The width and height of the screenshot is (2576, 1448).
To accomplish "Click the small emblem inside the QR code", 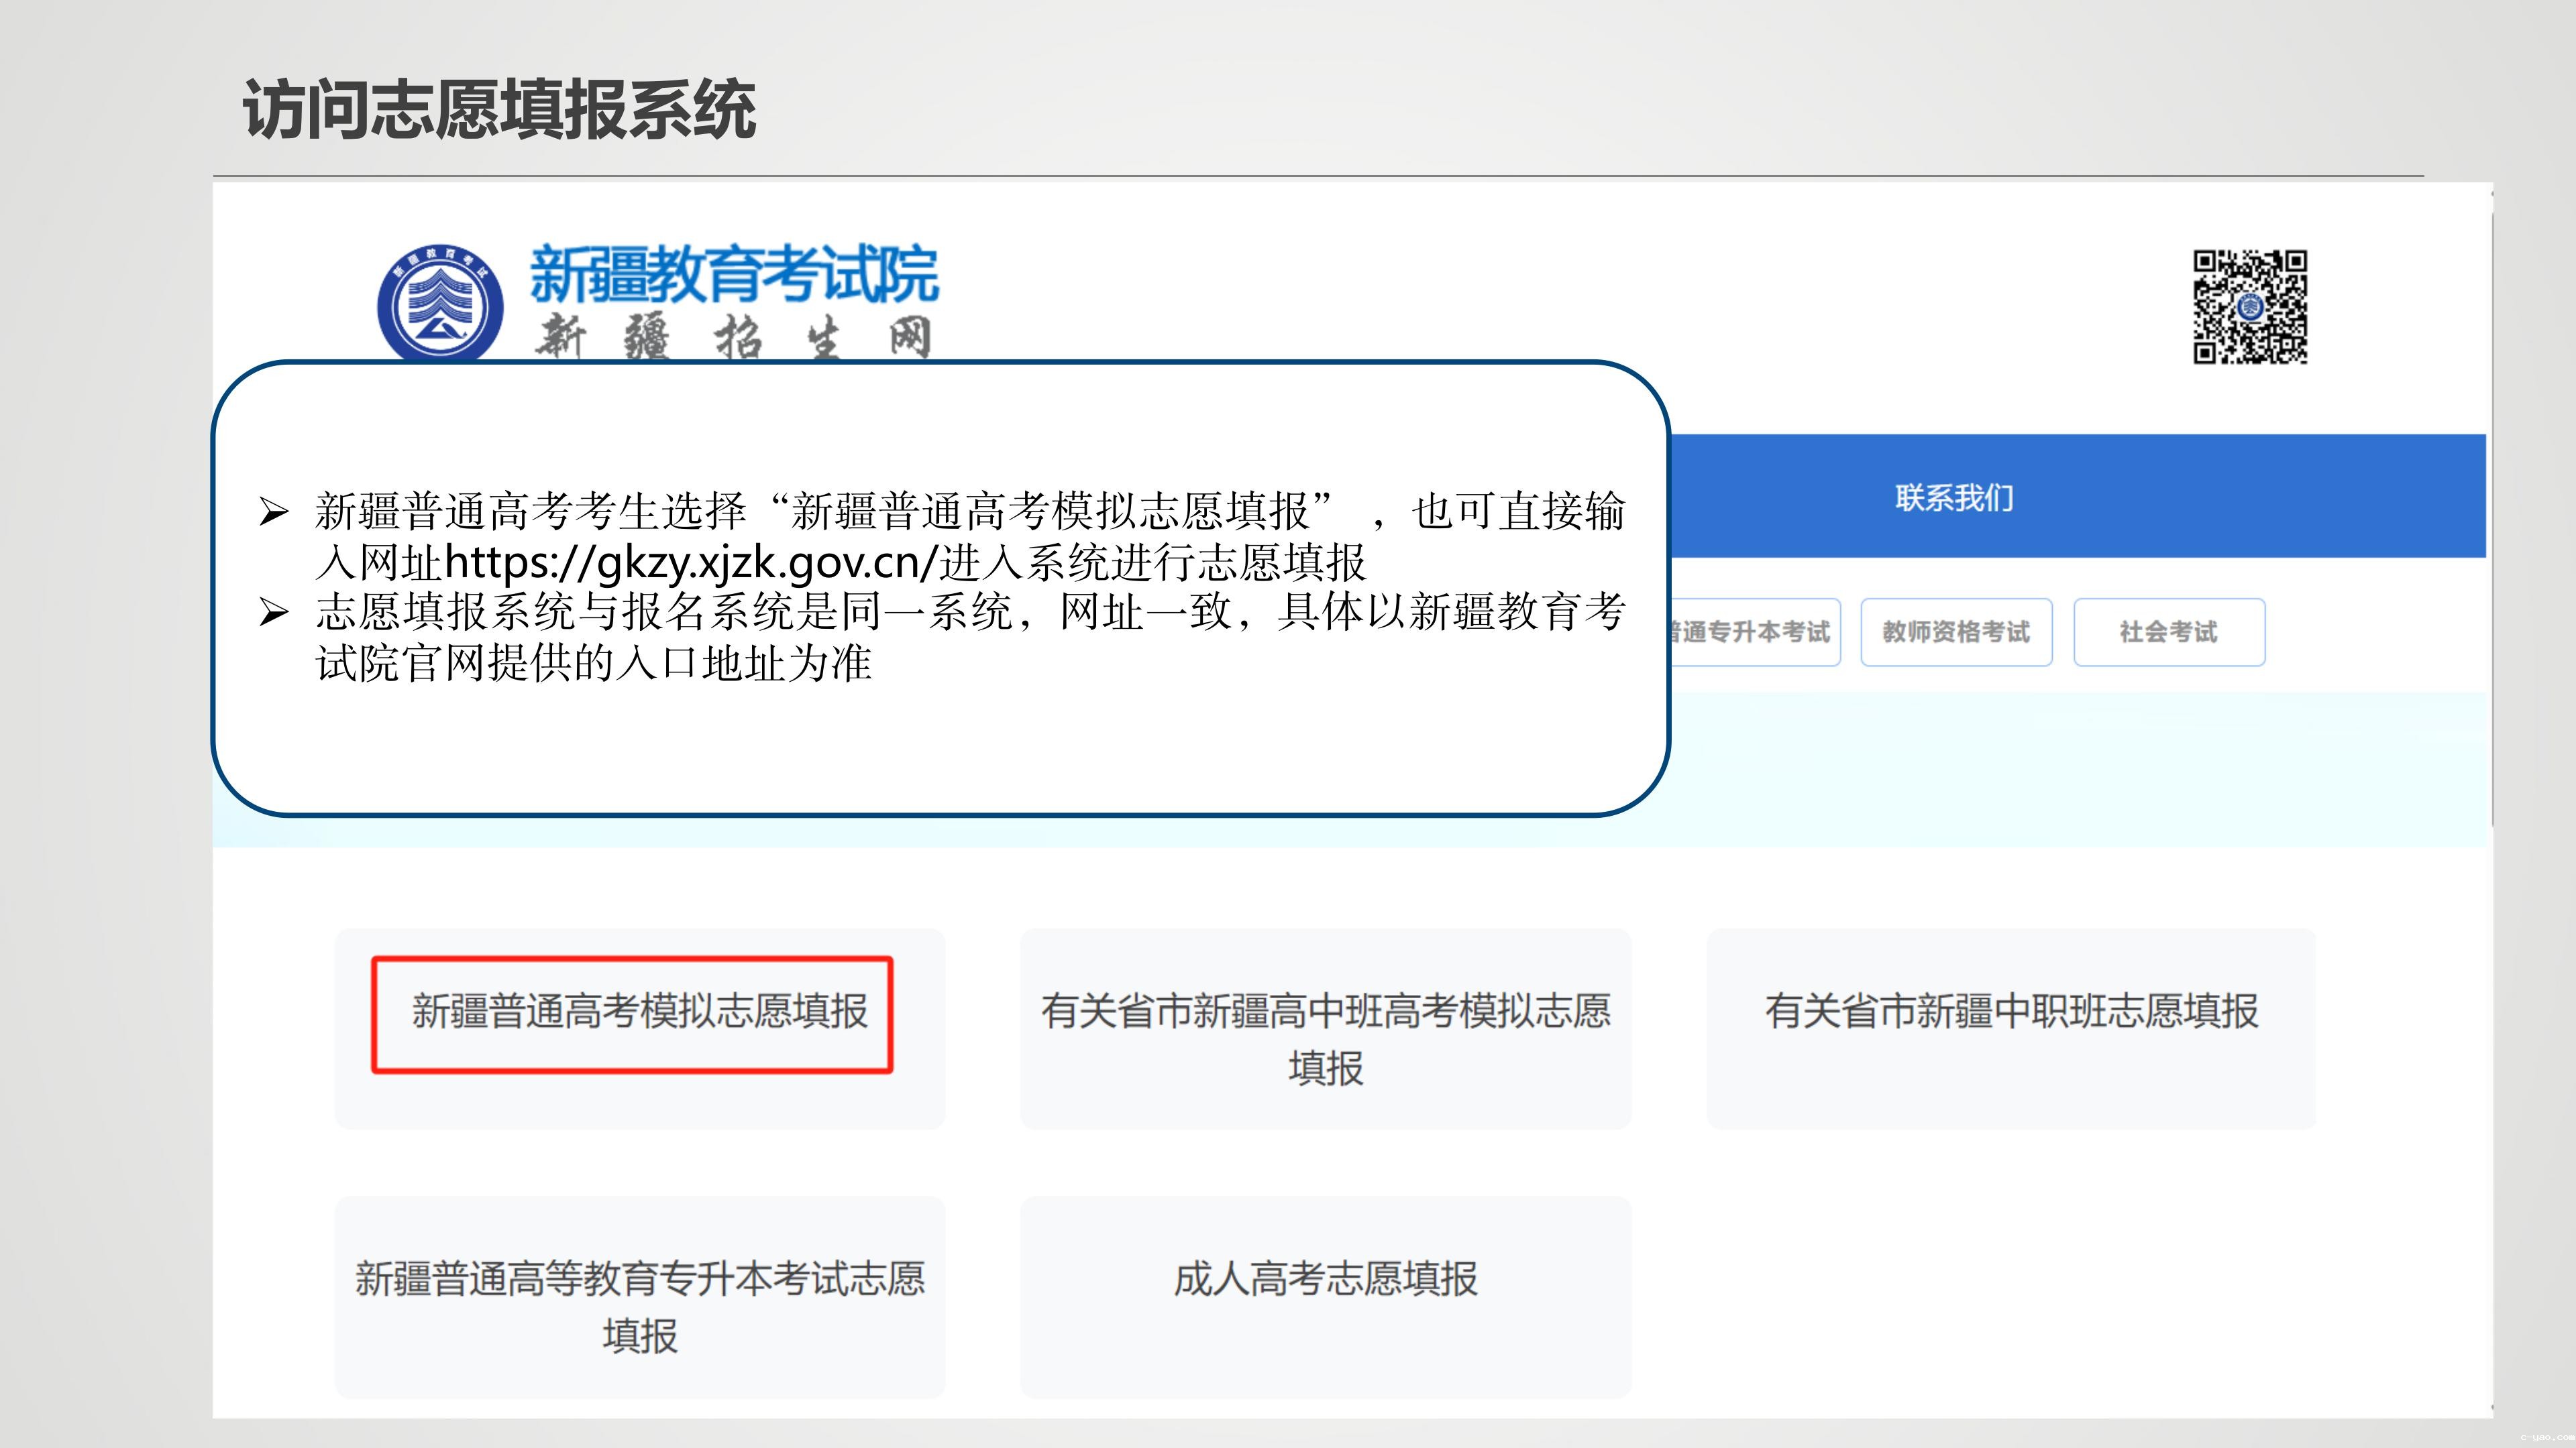I will (x=2250, y=308).
